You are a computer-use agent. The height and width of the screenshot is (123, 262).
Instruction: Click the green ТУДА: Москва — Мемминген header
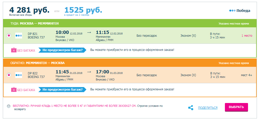click(x=35, y=24)
